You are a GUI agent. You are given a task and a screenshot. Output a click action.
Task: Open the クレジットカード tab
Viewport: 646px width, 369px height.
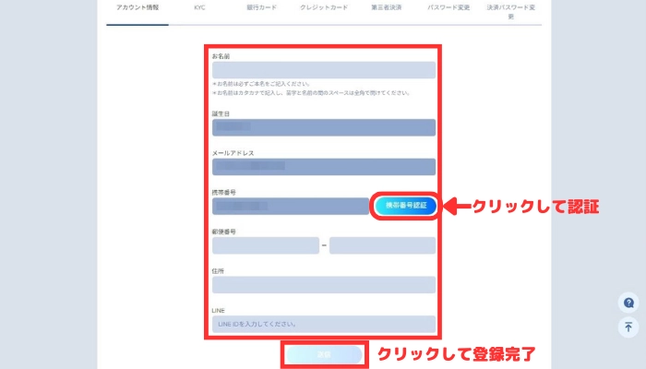click(324, 7)
